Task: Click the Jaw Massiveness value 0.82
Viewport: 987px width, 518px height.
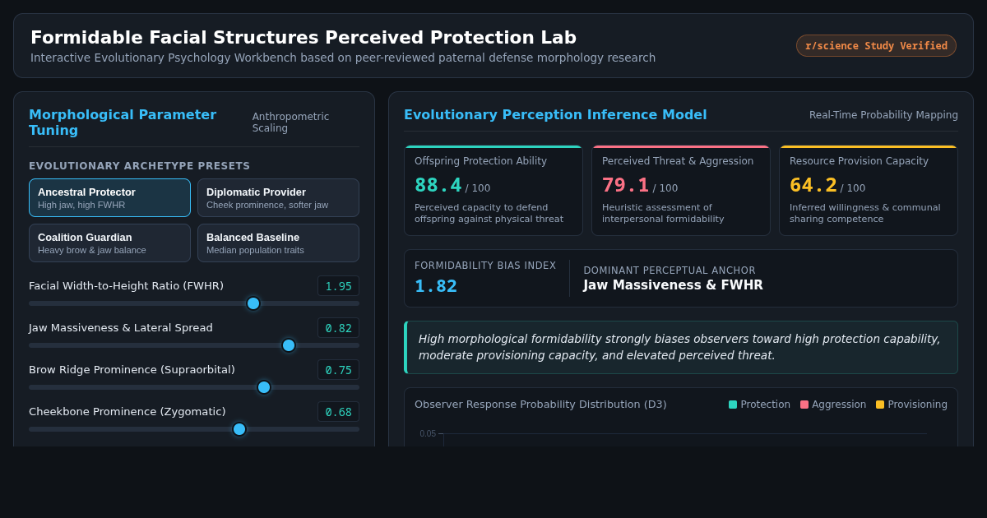Action: click(x=338, y=328)
